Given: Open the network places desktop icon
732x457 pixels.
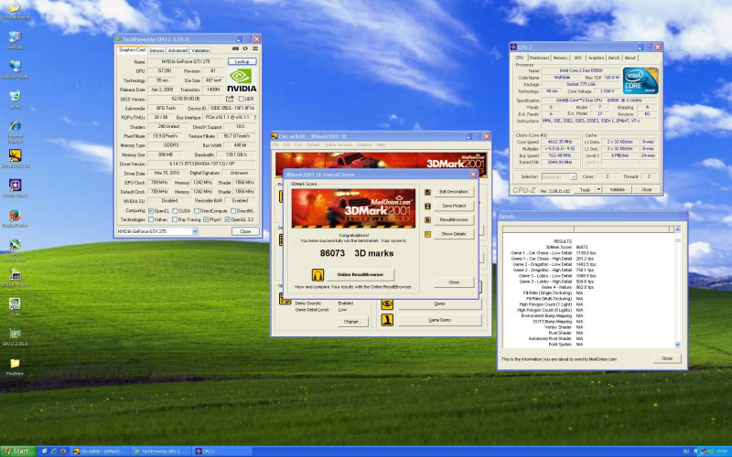Looking at the screenshot, I should pyautogui.click(x=15, y=66).
